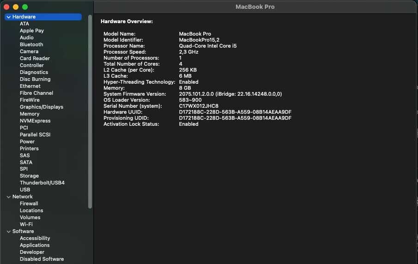Open Graphics/Displays information
Viewport: 418px width, 264px height.
(41, 107)
